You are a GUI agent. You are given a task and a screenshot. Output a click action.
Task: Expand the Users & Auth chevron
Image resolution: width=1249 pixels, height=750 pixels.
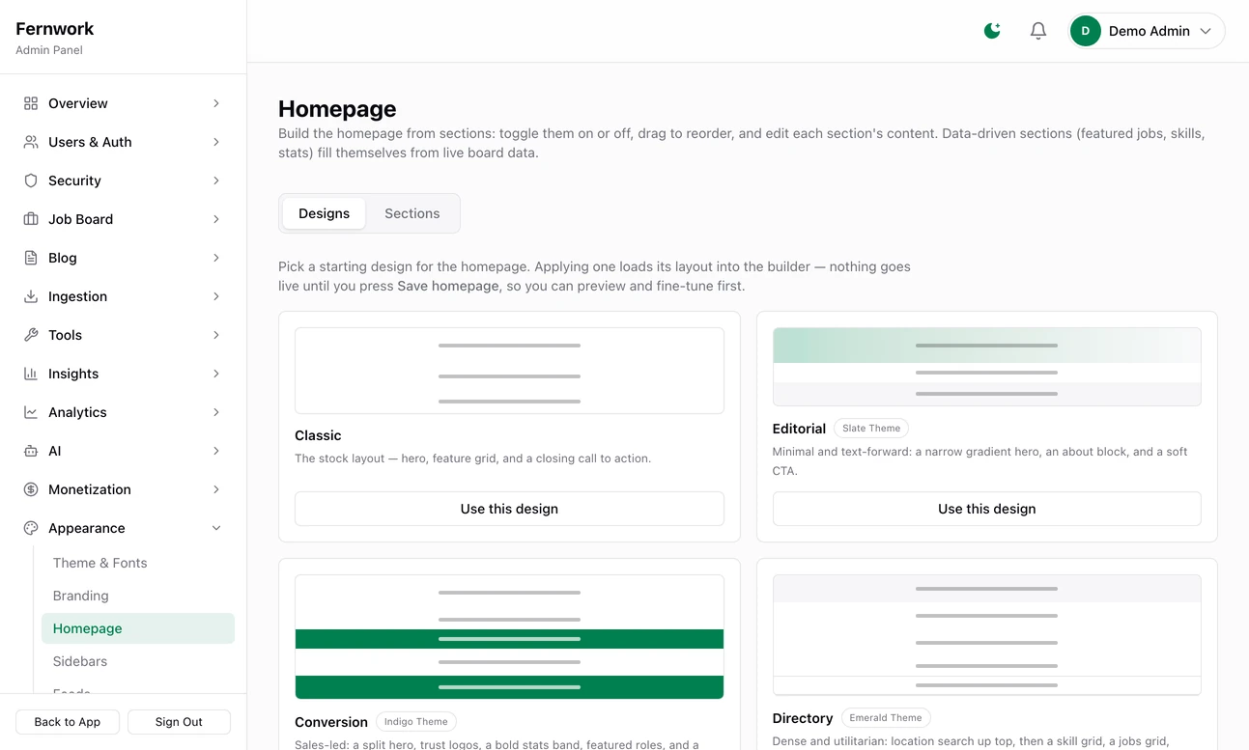[216, 142]
